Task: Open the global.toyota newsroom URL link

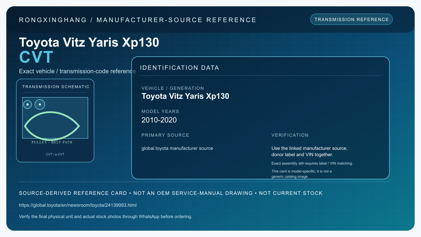Action: point(78,205)
